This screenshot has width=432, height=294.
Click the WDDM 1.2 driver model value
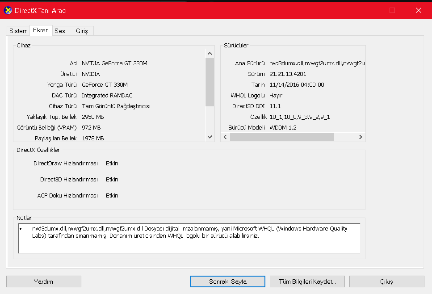point(283,128)
